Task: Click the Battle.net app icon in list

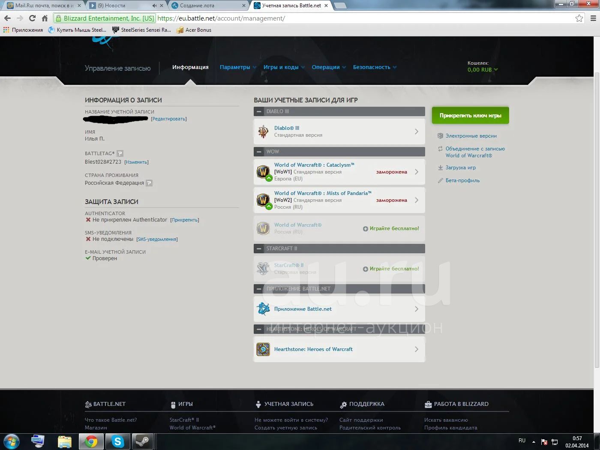Action: point(263,309)
